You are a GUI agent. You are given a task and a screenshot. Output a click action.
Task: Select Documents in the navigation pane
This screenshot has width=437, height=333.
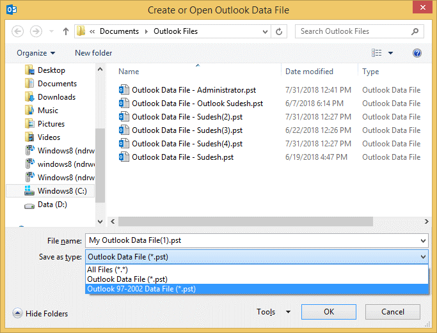pyautogui.click(x=57, y=84)
